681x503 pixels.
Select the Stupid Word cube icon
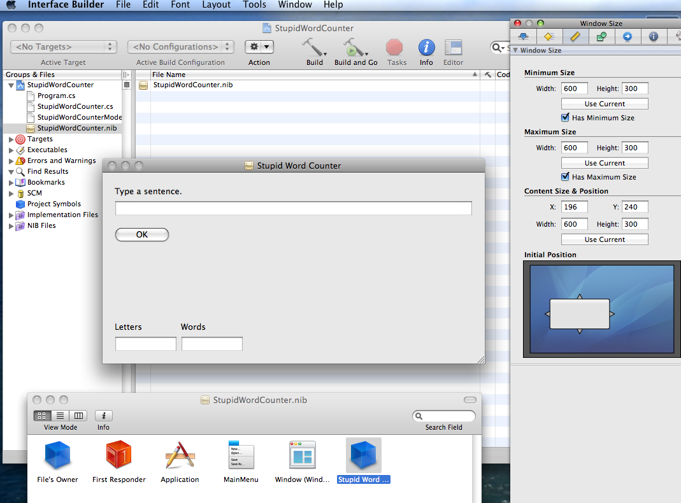click(364, 455)
